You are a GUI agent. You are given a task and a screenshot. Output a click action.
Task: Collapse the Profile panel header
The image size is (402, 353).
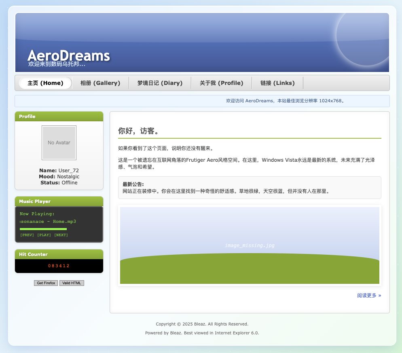[x=59, y=116]
